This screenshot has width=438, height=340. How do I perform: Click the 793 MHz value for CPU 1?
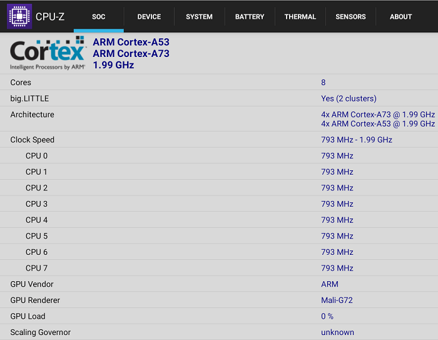[x=337, y=172]
